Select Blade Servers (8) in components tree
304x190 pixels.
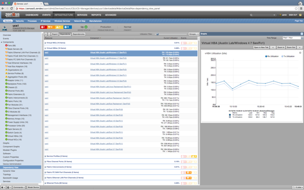pyautogui.click(x=15, y=49)
